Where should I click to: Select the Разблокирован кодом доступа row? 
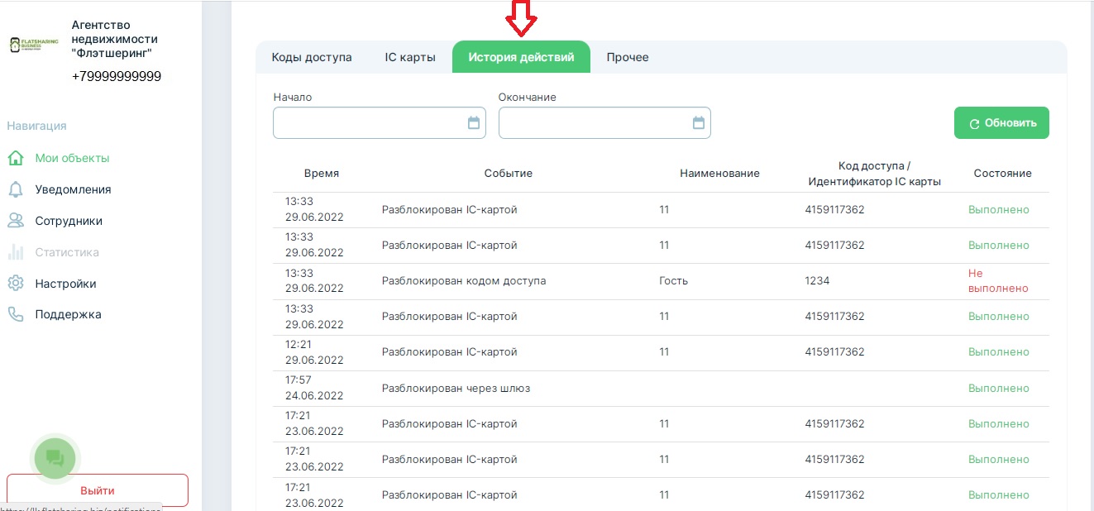(x=463, y=281)
